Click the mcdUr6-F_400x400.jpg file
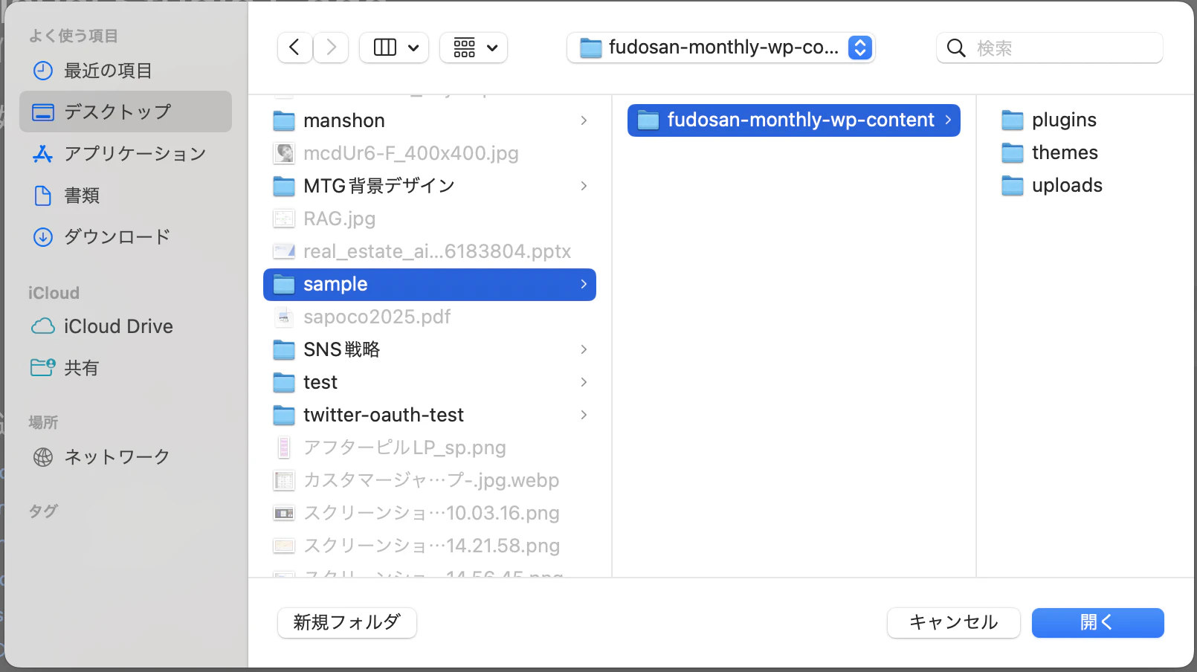This screenshot has height=672, width=1197. tap(430, 153)
